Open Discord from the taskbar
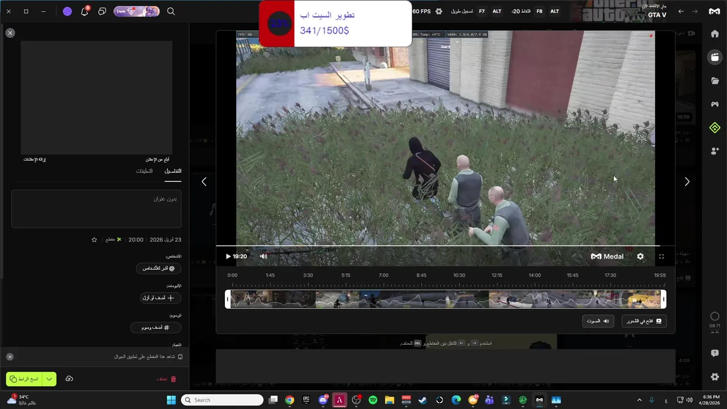This screenshot has height=409, width=727. coord(323,400)
